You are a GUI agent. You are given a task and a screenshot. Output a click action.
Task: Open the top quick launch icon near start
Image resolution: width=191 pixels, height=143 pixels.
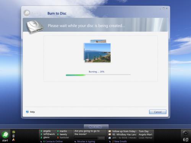(x=13, y=132)
